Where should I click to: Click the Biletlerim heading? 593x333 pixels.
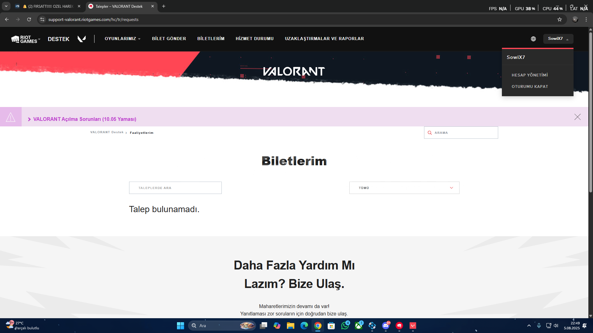pyautogui.click(x=294, y=161)
